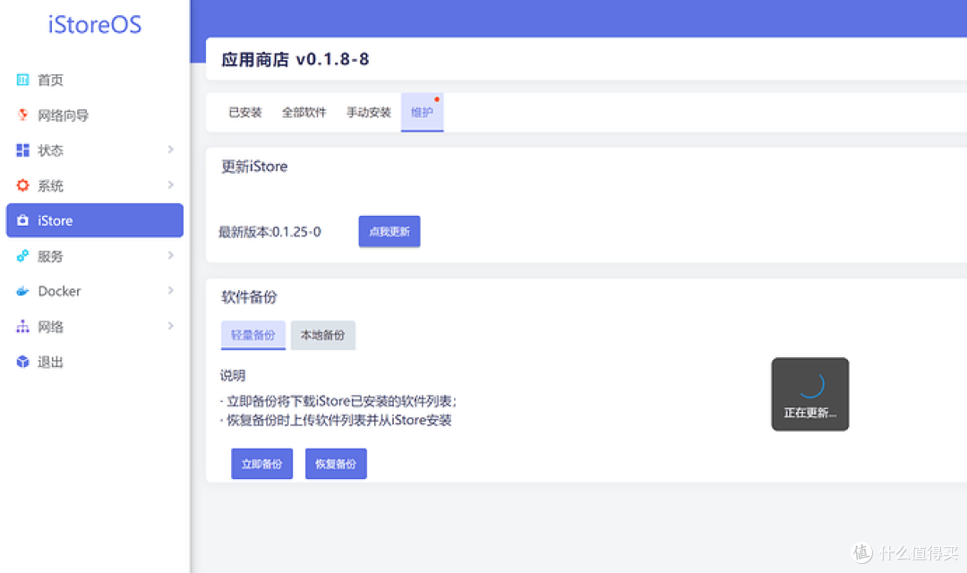
Task: Open the 手动安装 tab
Action: point(369,112)
